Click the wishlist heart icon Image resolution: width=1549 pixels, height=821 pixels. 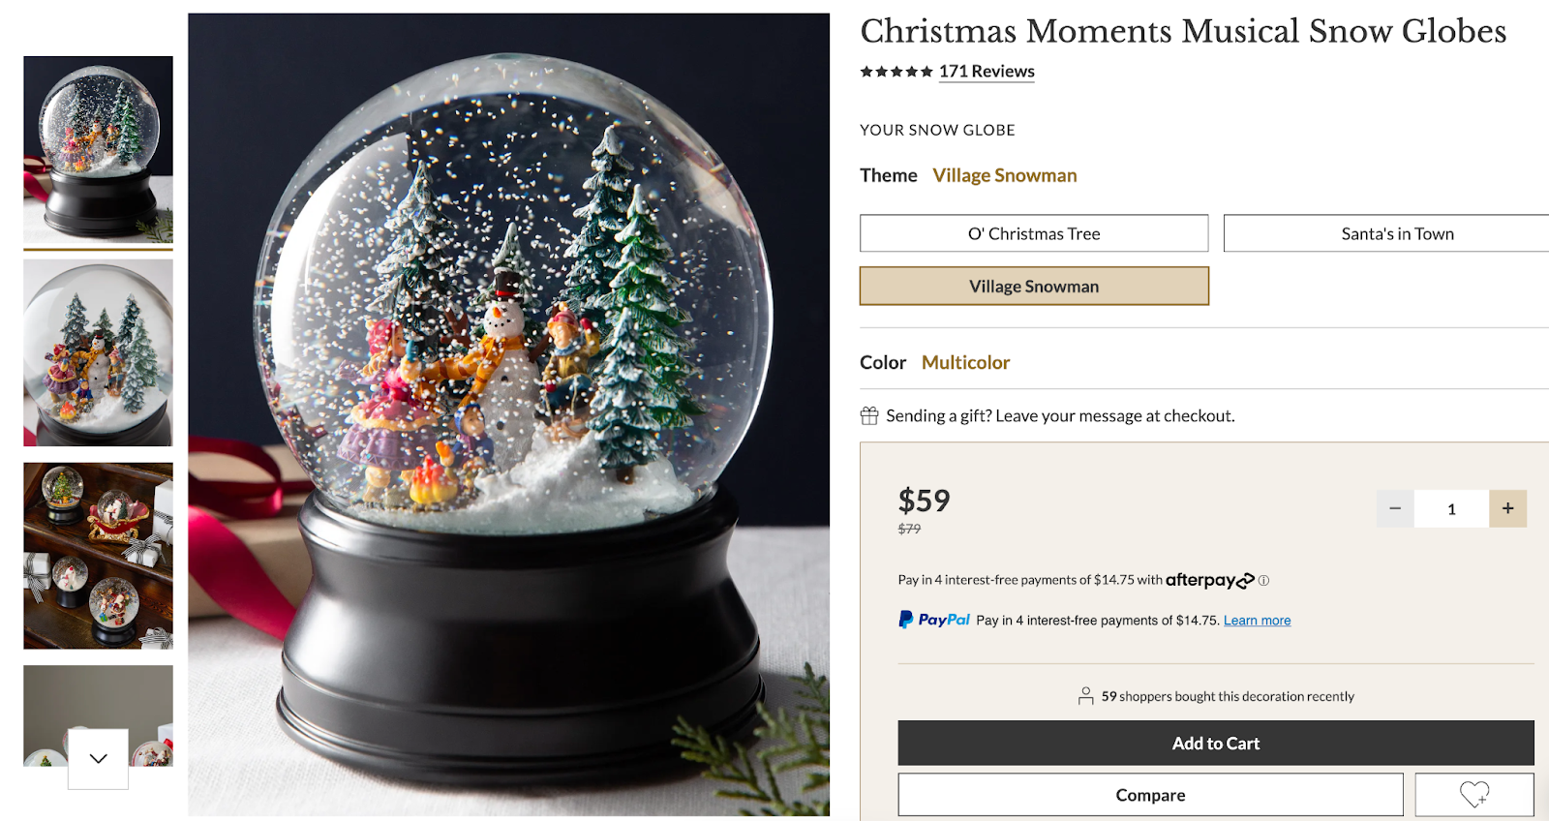point(1473,794)
